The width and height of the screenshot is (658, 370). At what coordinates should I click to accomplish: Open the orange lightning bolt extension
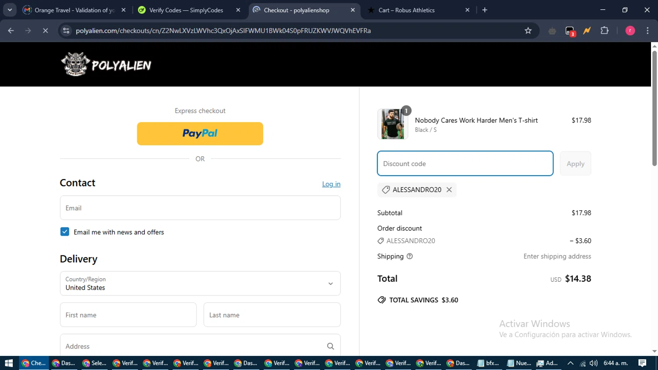tap(587, 31)
